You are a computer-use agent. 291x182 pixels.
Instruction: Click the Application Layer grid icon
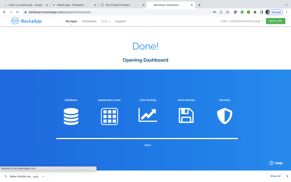(109, 116)
